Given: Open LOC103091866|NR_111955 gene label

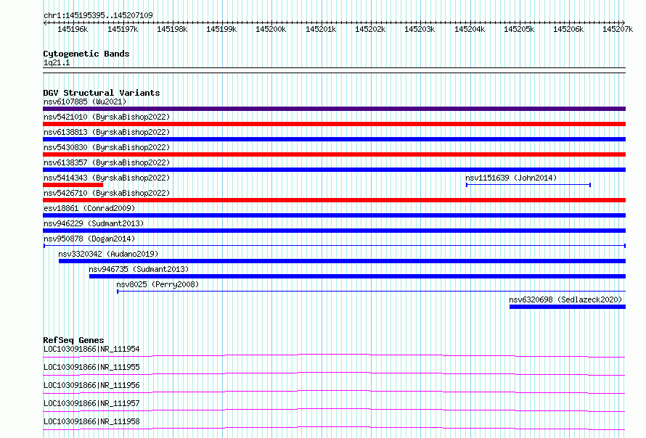Looking at the screenshot, I should [x=91, y=367].
